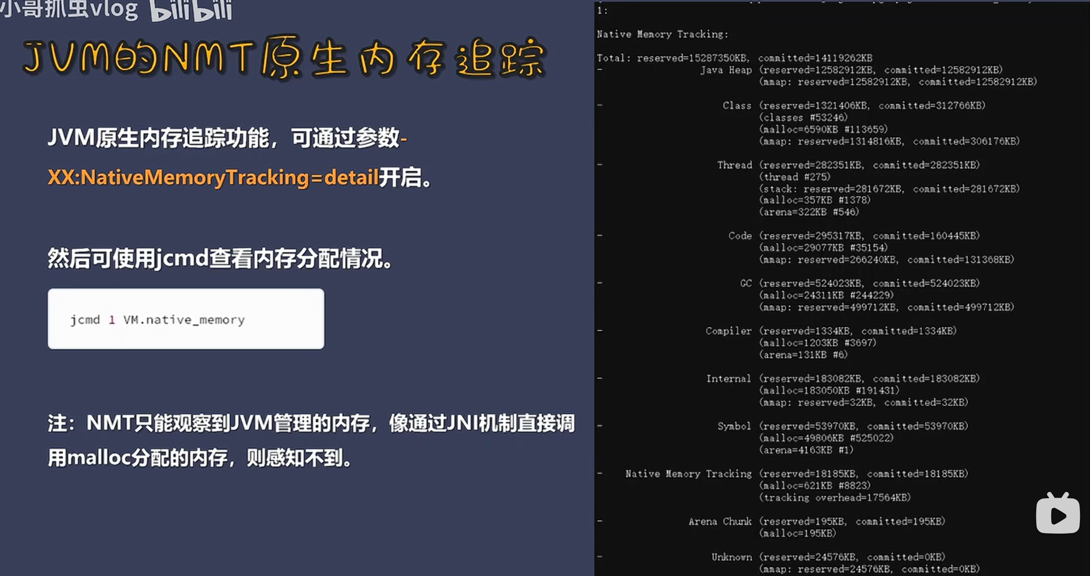Click the bilibili logo watermark
The height and width of the screenshot is (576, 1090).
[191, 10]
